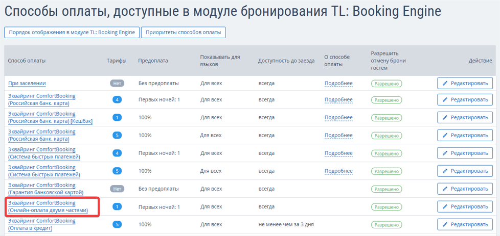
Task: Open 'Система быстрых платежей' link with 5 tariffs
Action: [44, 171]
